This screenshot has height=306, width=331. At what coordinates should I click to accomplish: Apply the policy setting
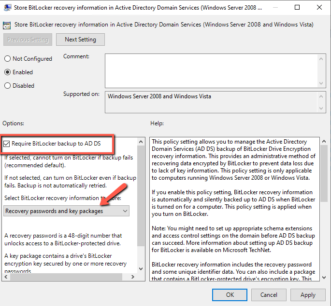click(308, 294)
